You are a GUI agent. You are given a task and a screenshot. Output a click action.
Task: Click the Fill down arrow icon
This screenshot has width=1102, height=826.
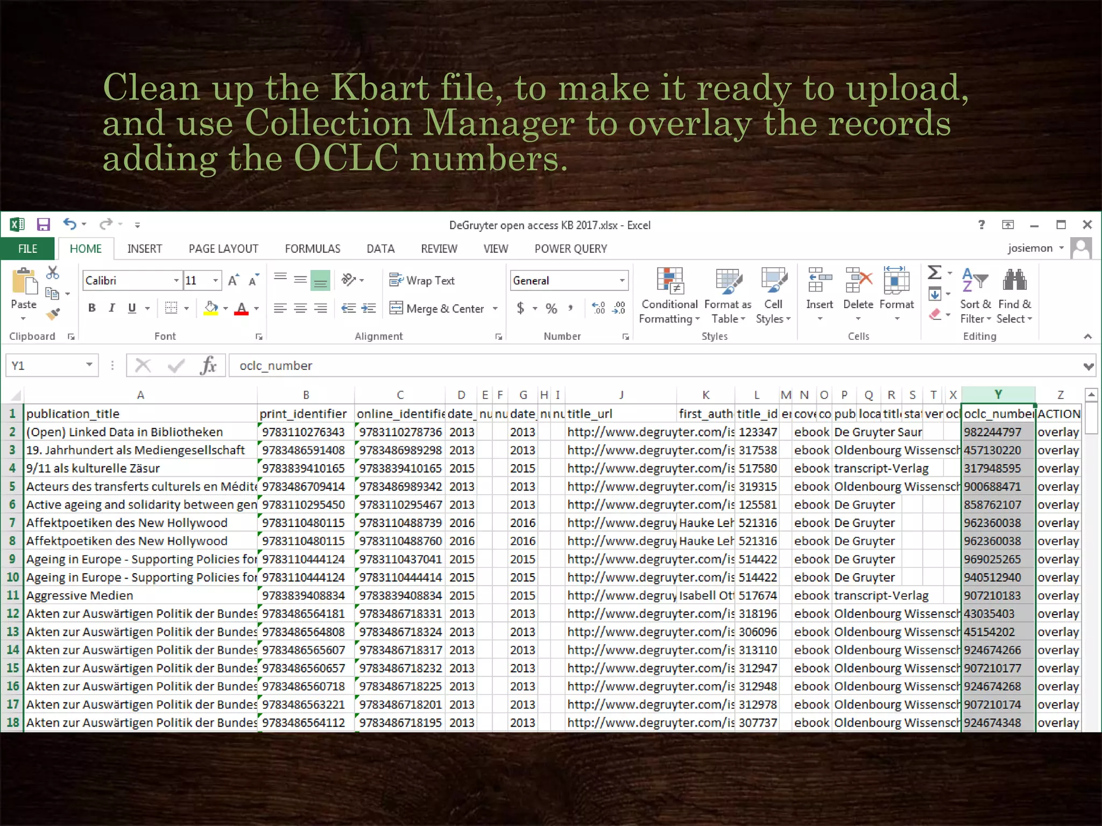(x=935, y=294)
